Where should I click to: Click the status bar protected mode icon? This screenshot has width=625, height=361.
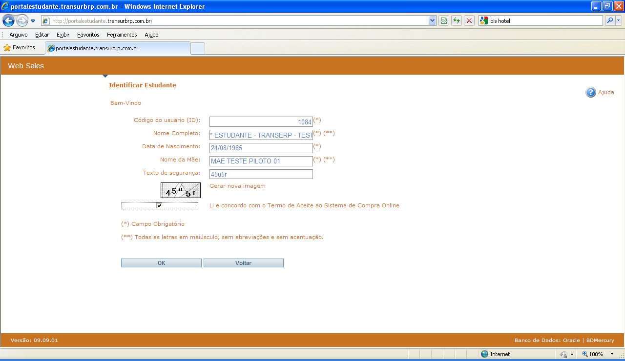[x=563, y=355]
